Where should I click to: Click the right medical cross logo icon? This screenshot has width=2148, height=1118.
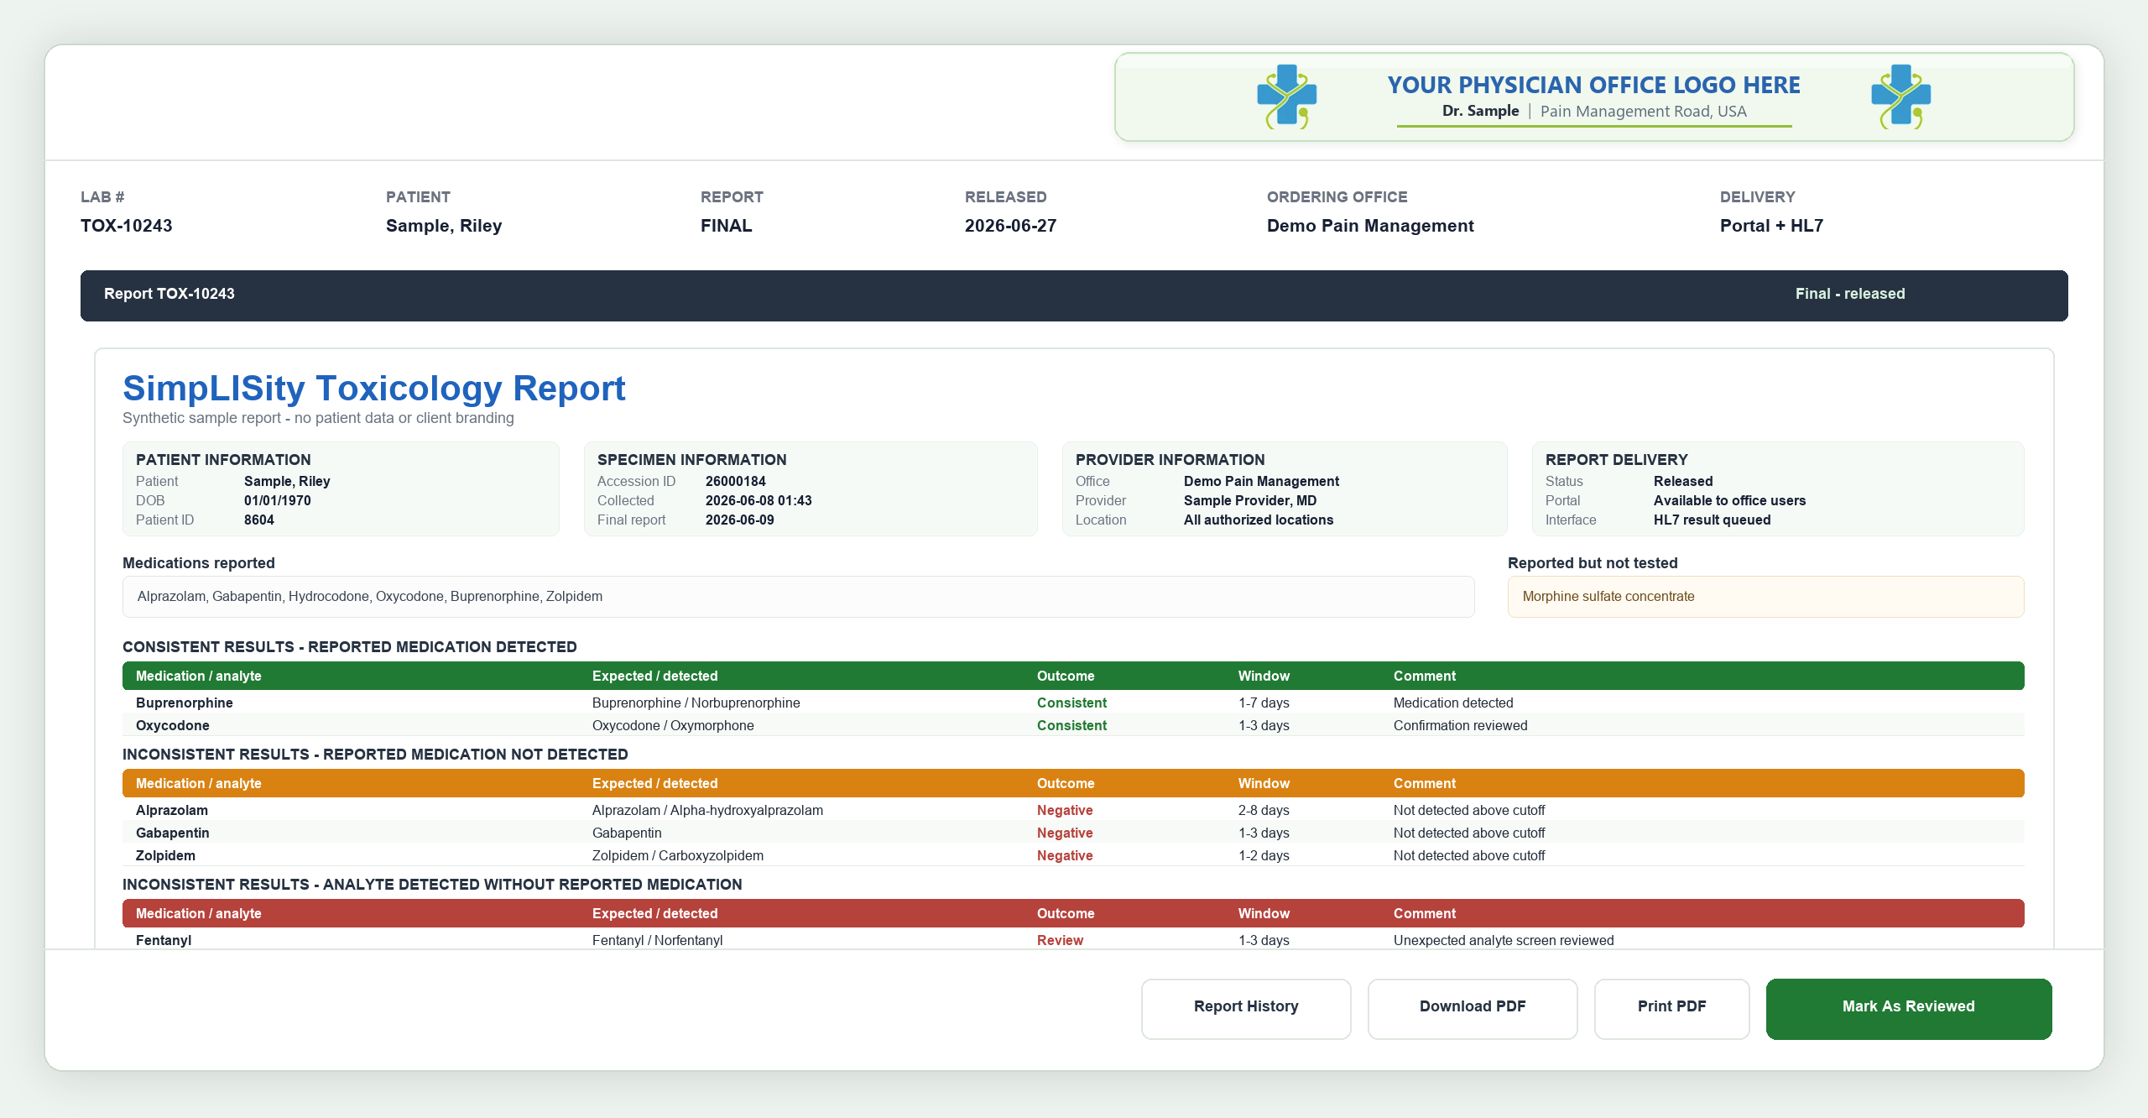(1900, 97)
